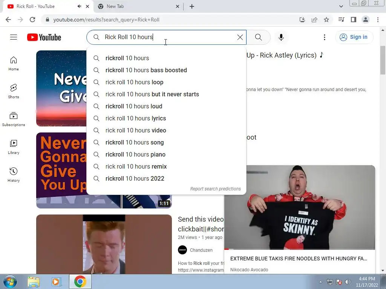Screen dimensions: 386x289
Task: Start voice search with the microphone
Action: (x=281, y=37)
